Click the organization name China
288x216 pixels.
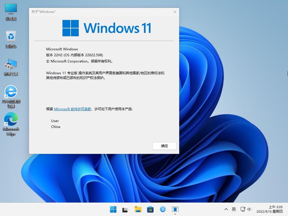coord(55,127)
